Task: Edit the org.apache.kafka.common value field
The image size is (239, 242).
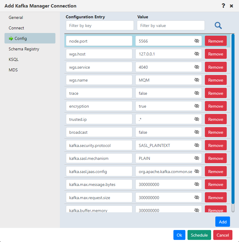Action: coord(169,172)
